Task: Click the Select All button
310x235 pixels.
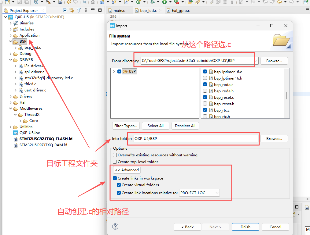Action: (155, 126)
